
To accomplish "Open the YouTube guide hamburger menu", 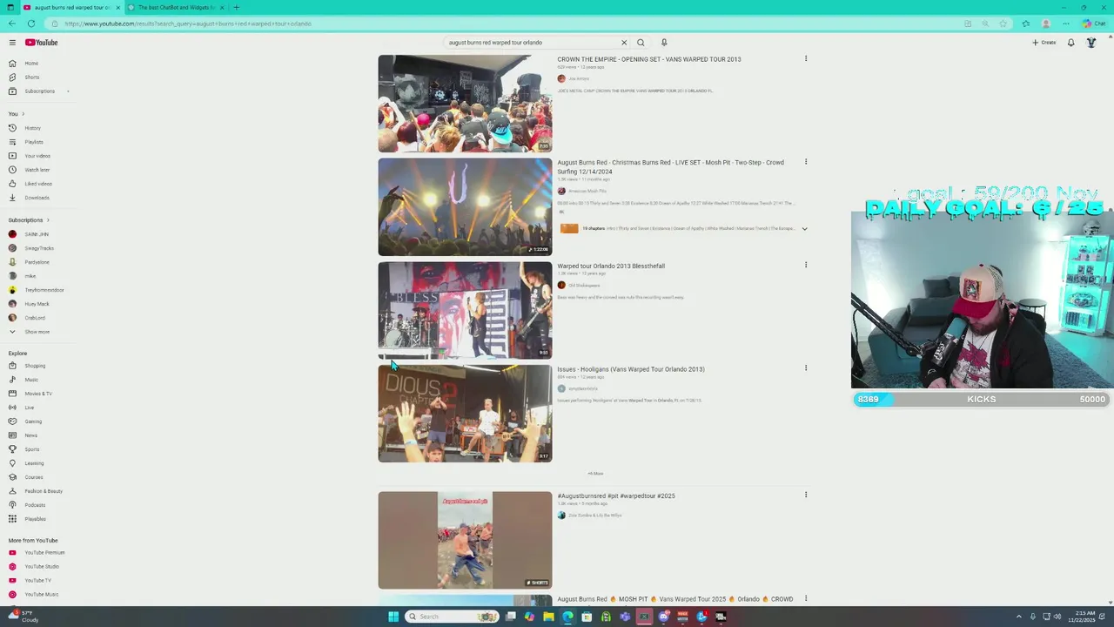I will click(x=12, y=43).
